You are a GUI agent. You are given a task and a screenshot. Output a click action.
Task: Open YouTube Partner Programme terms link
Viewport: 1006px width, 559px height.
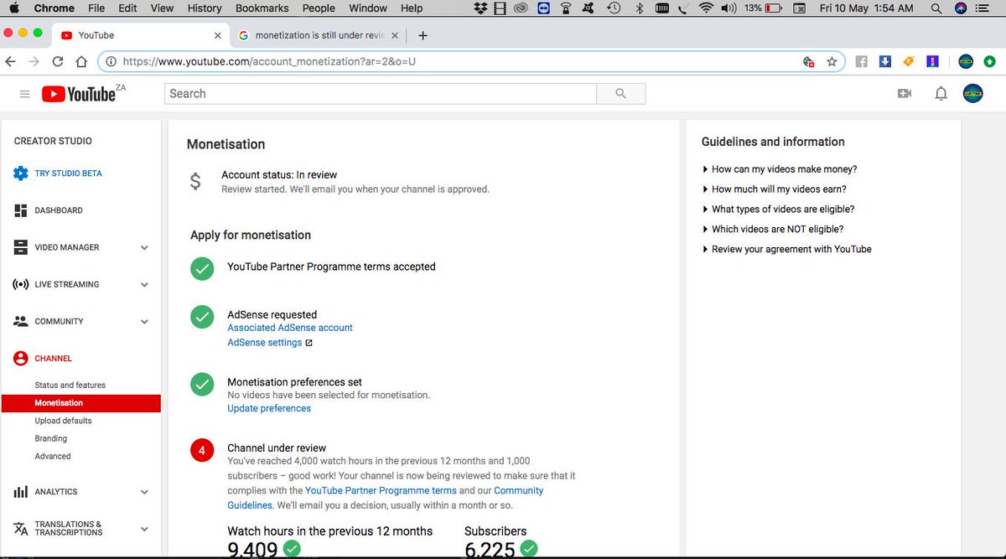[x=381, y=491]
